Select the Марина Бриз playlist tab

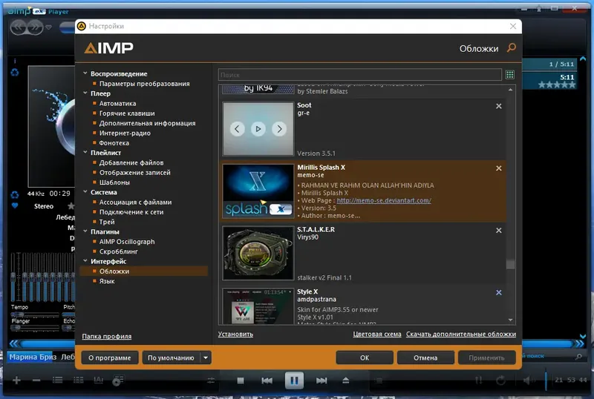click(33, 357)
